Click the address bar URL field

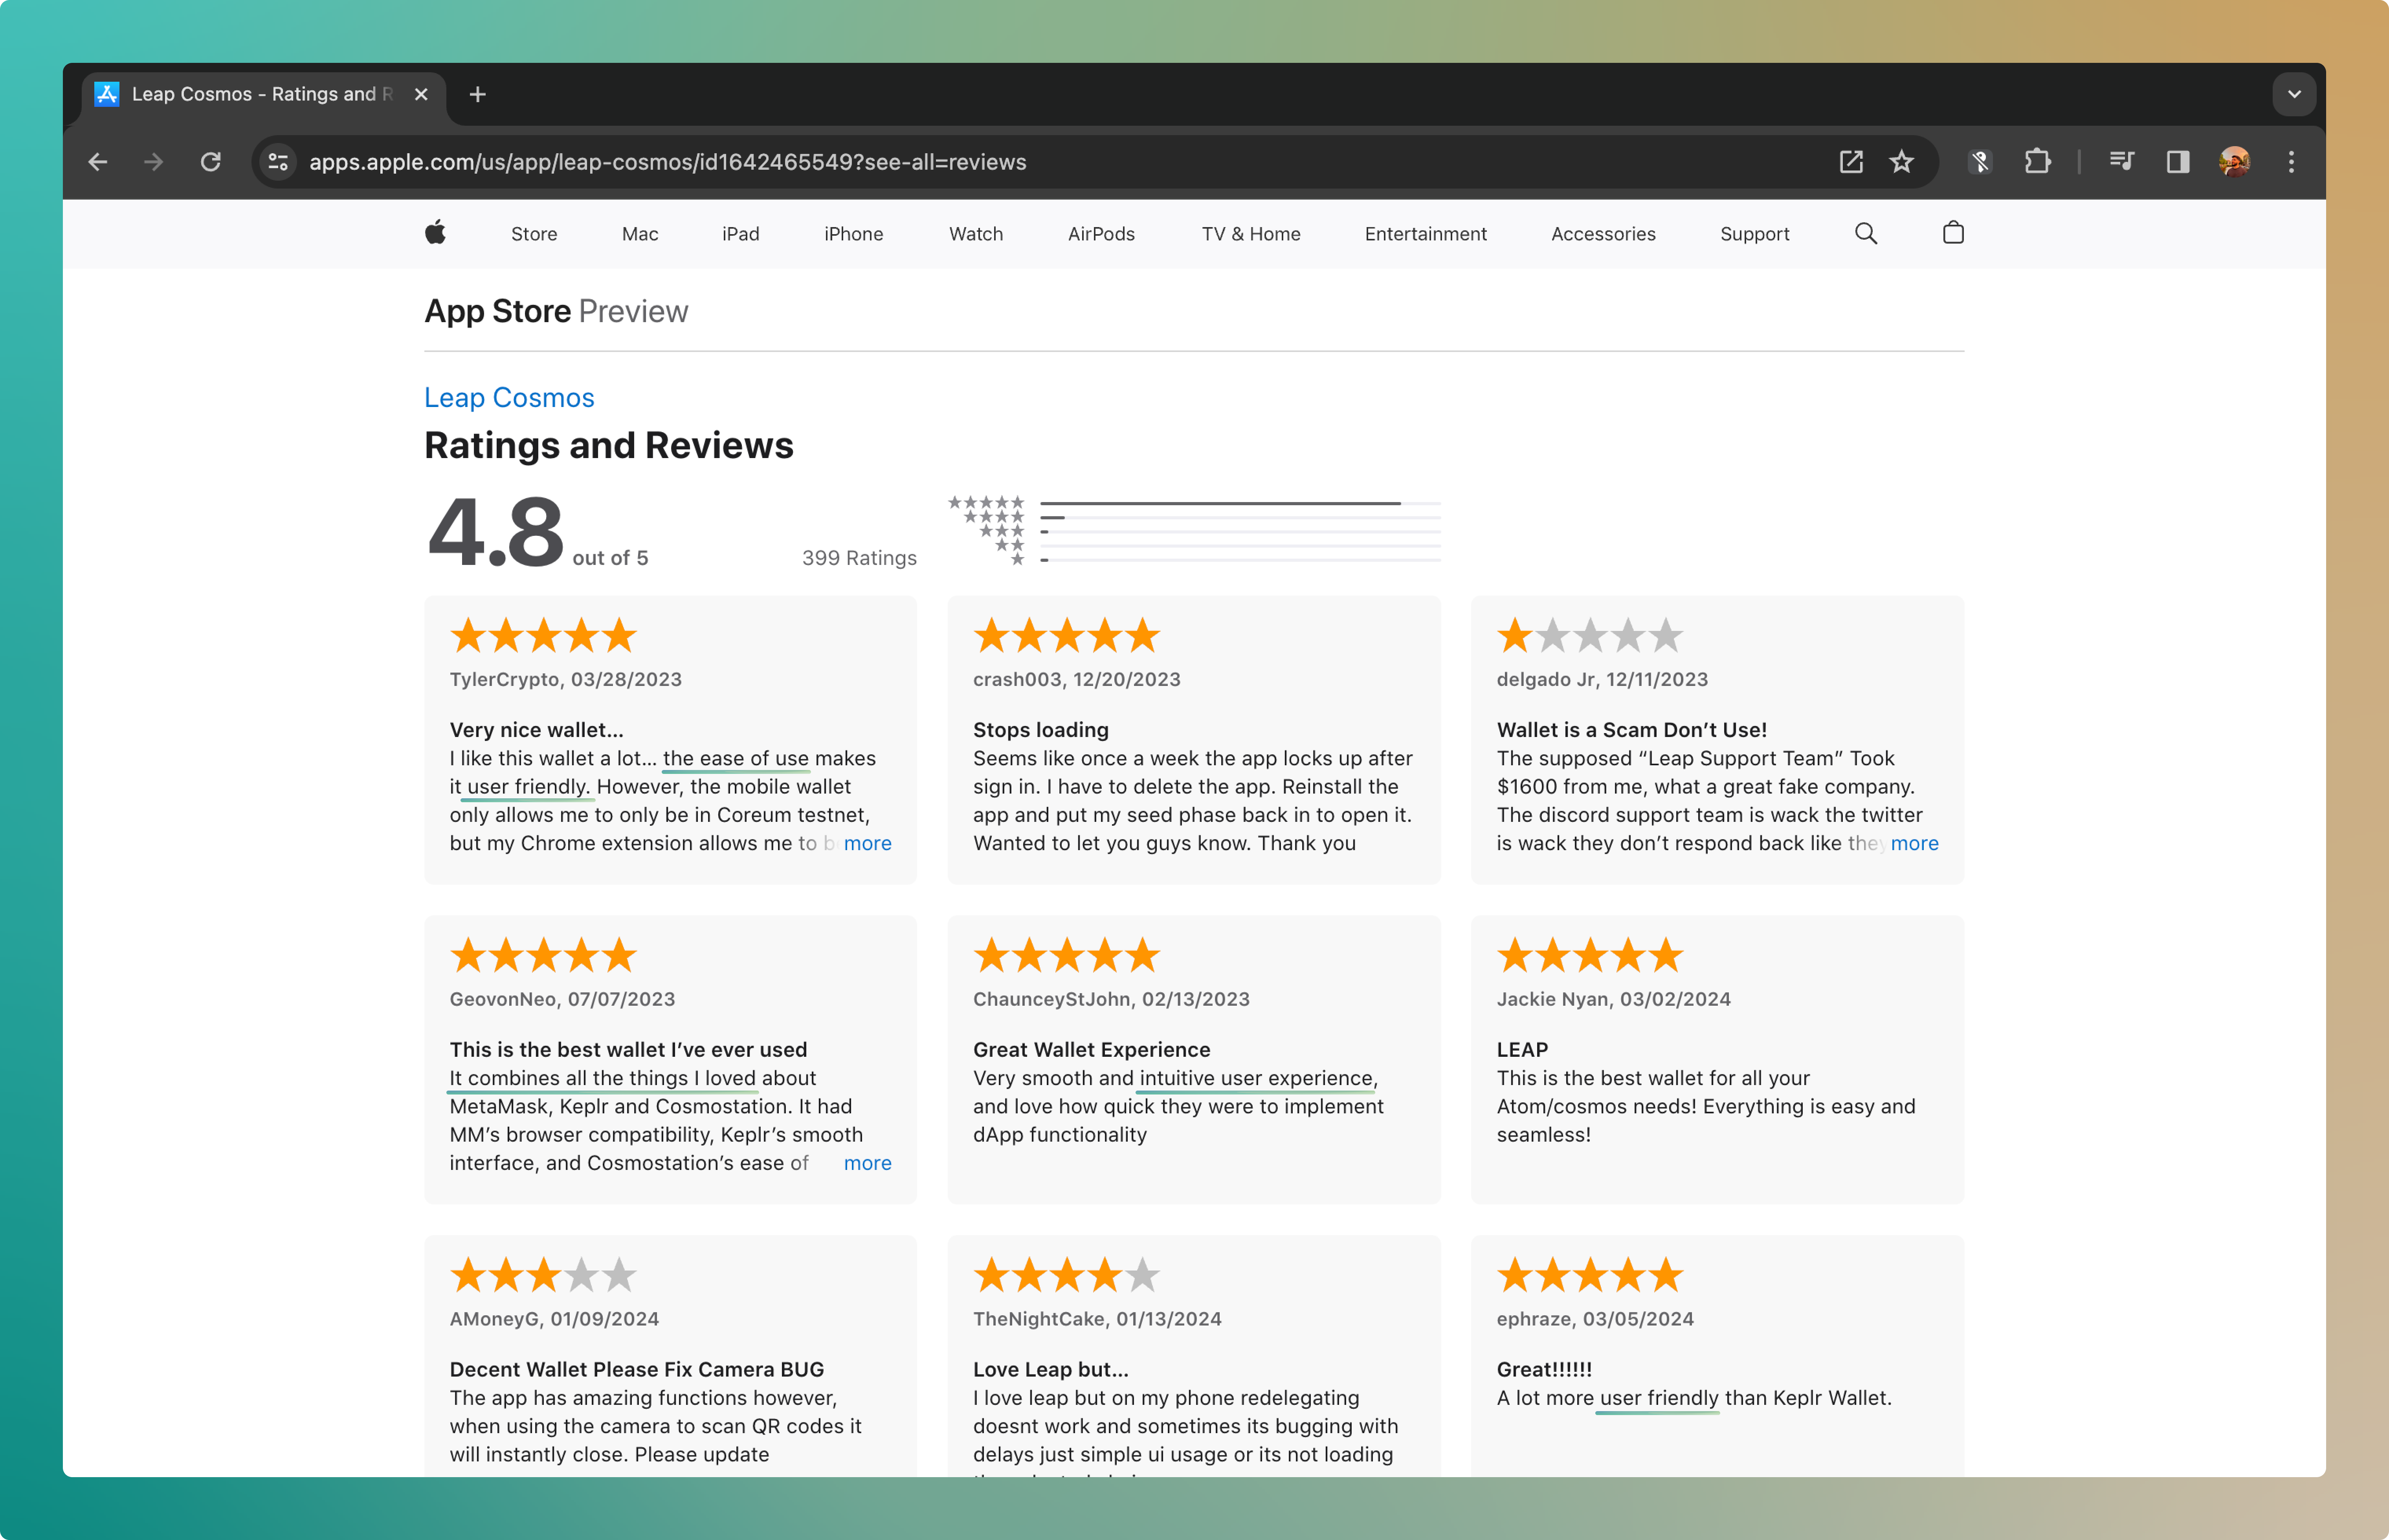1060,162
